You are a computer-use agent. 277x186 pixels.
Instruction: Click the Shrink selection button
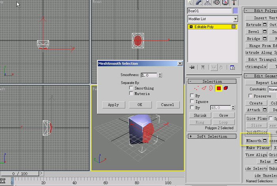[x=200, y=115]
